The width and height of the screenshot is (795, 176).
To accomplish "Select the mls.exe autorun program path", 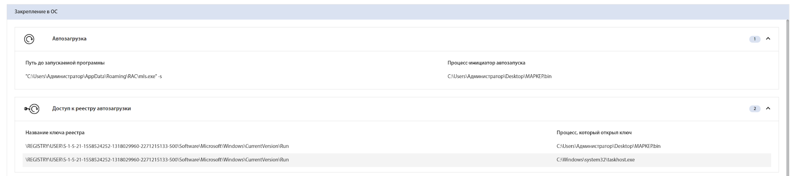I will coord(93,76).
